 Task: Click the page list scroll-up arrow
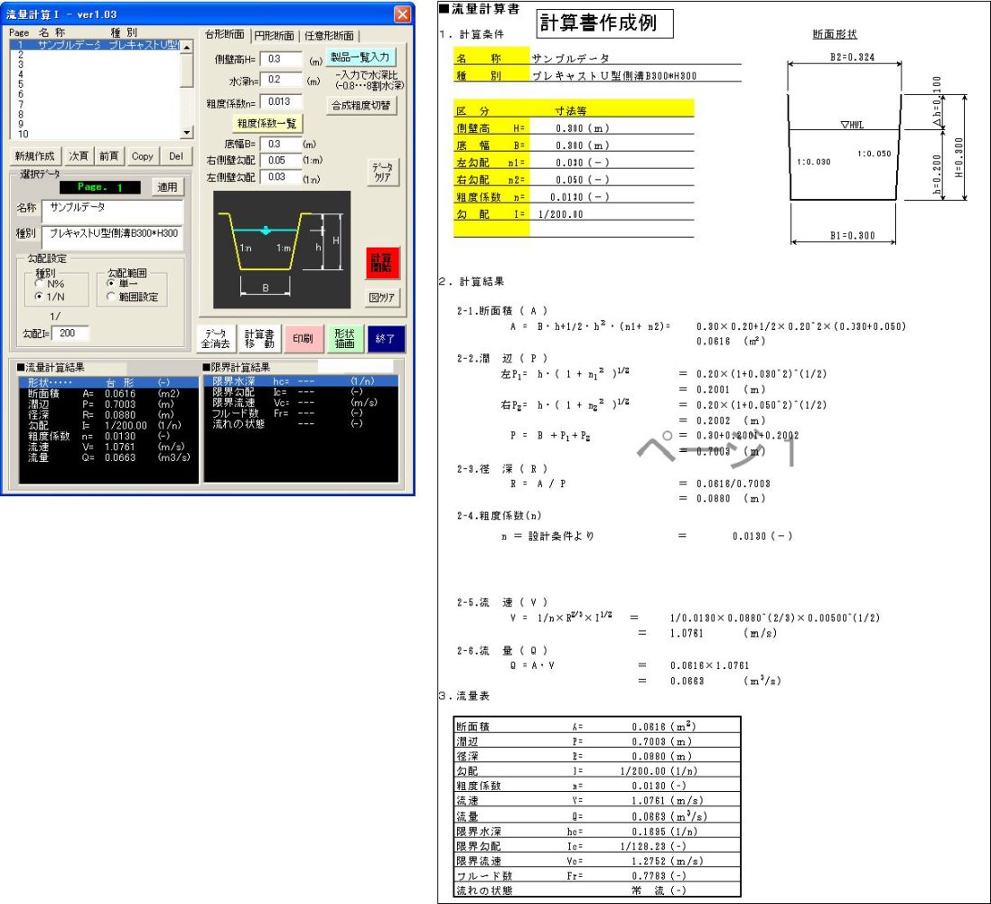tap(187, 47)
